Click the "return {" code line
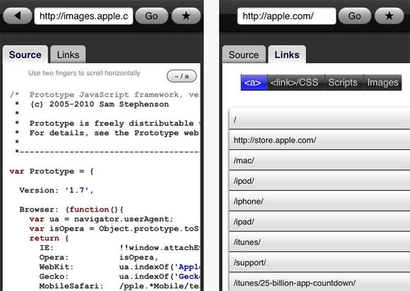Viewport: 410px width, 291px height. point(49,238)
